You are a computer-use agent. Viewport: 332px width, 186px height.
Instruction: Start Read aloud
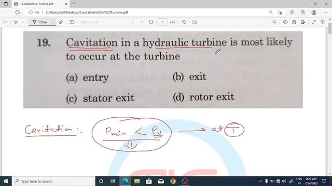click(x=89, y=22)
